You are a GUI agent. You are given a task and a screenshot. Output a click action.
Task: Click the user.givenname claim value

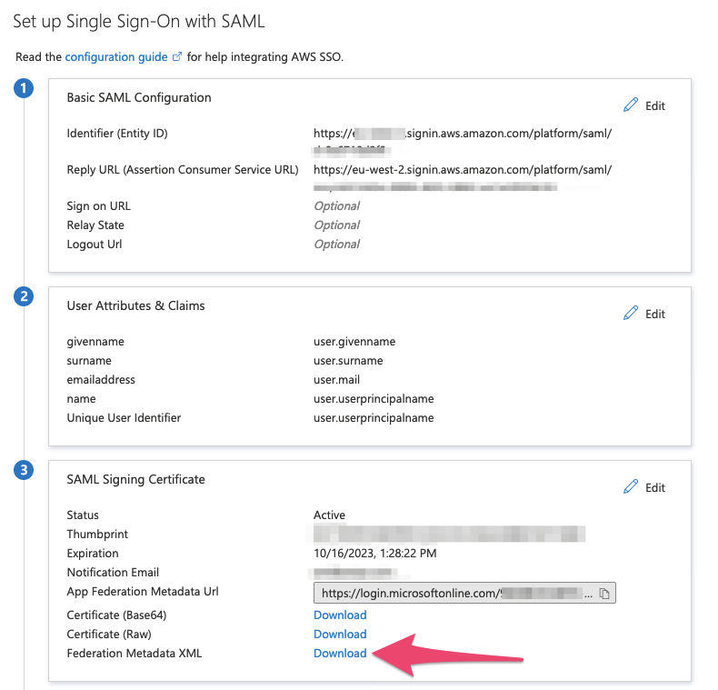point(354,342)
